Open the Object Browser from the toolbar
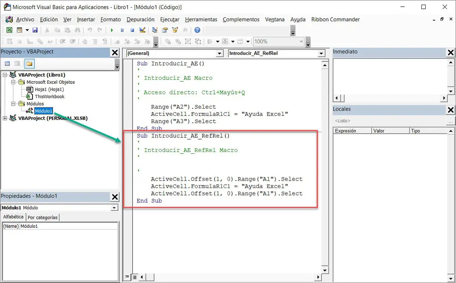Viewport: 456px width, 283px height. pyautogui.click(x=175, y=30)
